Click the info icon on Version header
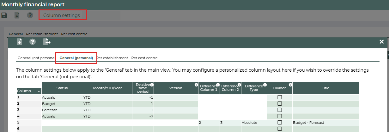Viewport: 389px width, 132px height. pos(196,85)
